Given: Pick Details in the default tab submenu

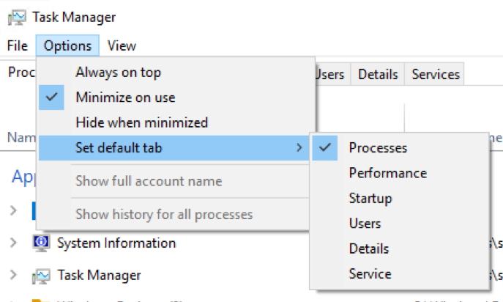Looking at the screenshot, I should point(369,248).
